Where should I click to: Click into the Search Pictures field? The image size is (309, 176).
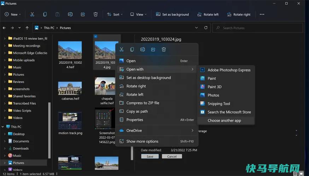(258, 28)
